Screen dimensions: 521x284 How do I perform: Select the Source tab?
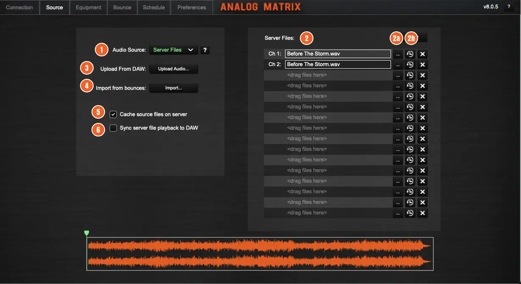click(x=55, y=7)
